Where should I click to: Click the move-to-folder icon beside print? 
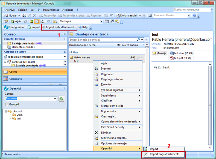click(29, 16)
